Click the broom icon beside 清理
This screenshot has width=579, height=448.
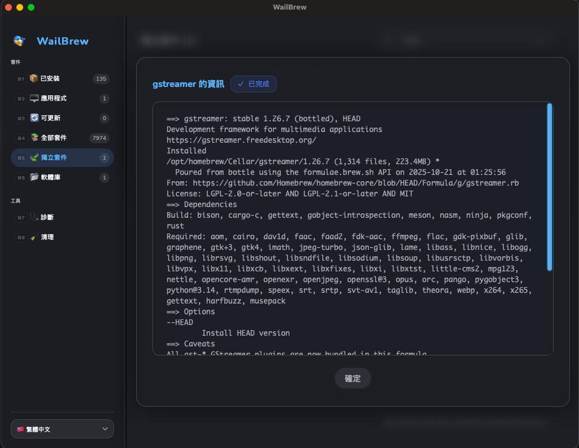(34, 237)
